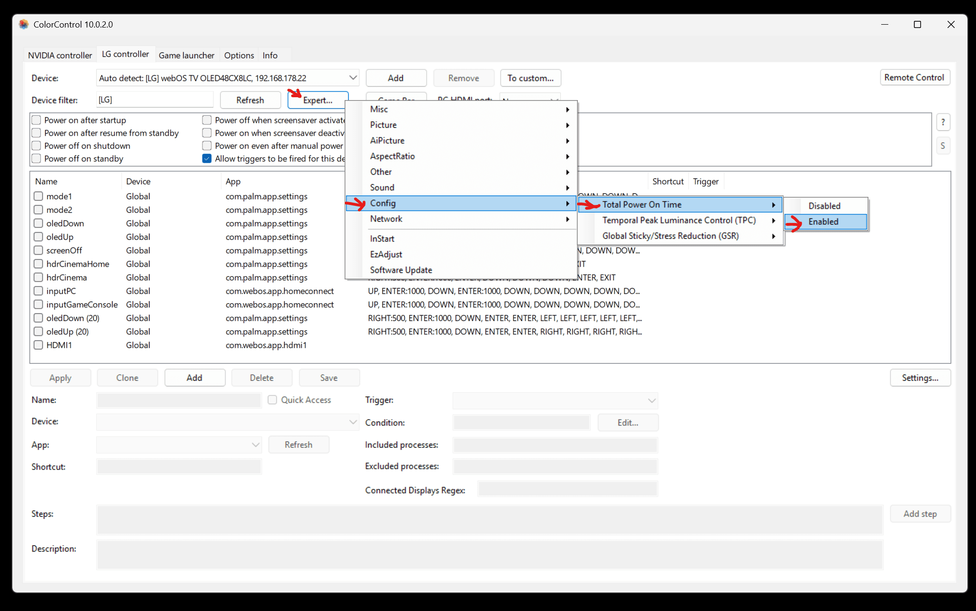Open the Options tab
976x611 pixels.
point(239,55)
